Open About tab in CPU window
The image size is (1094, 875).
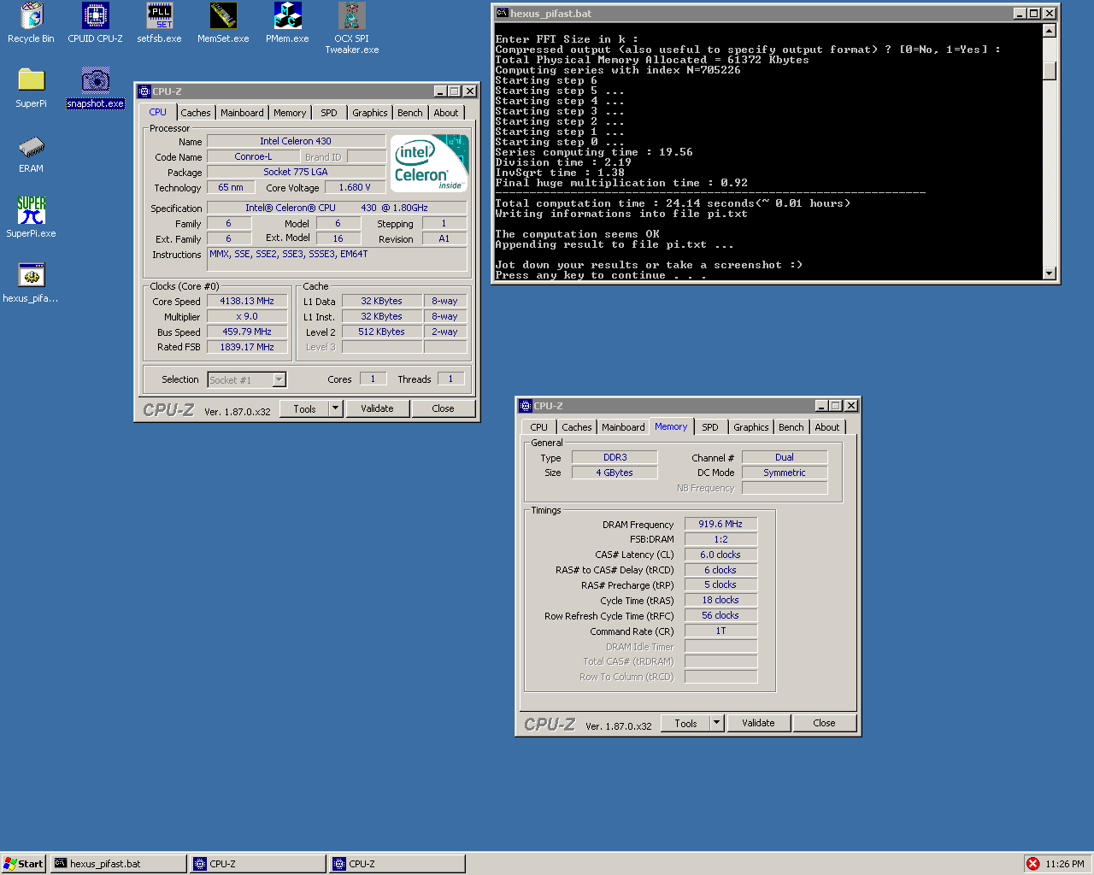coord(446,113)
